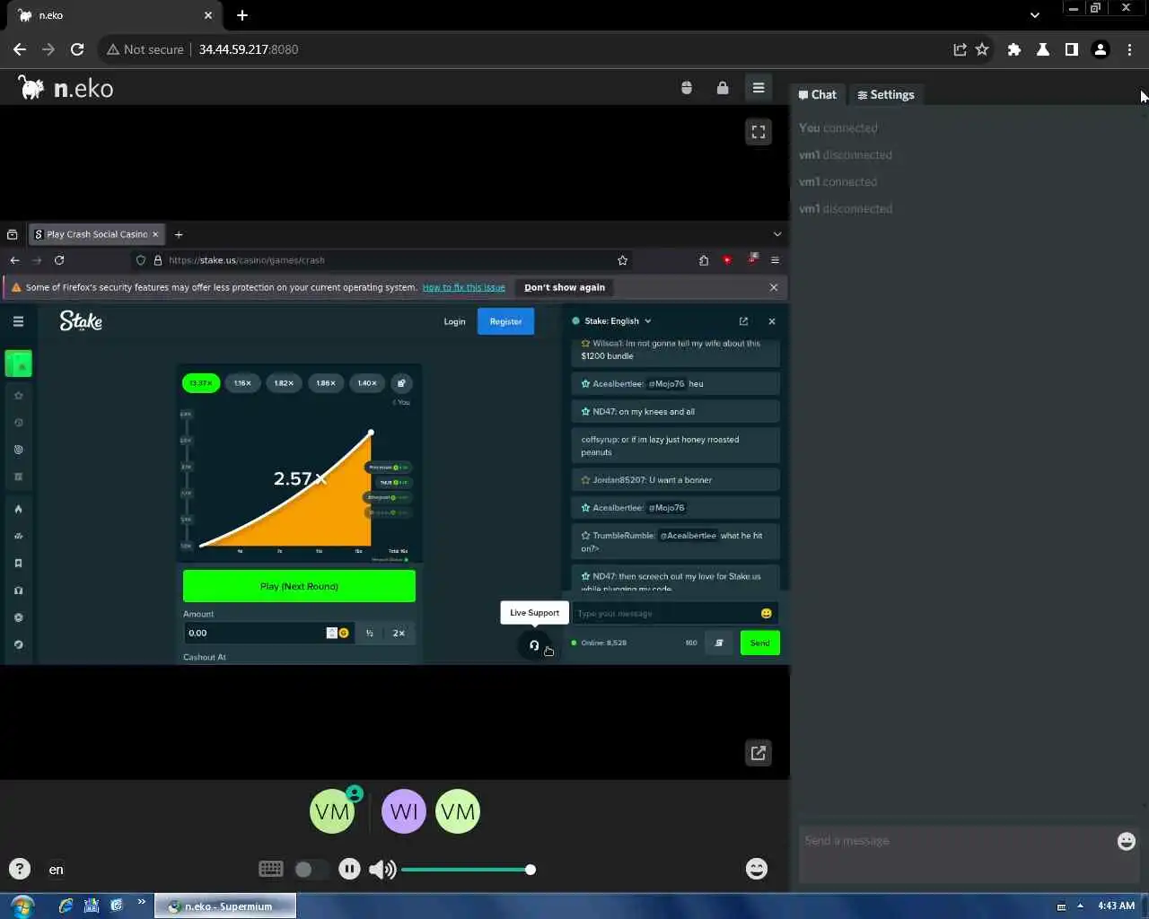Mute the n.eko volume speaker
The image size is (1149, 919).
pos(382,869)
